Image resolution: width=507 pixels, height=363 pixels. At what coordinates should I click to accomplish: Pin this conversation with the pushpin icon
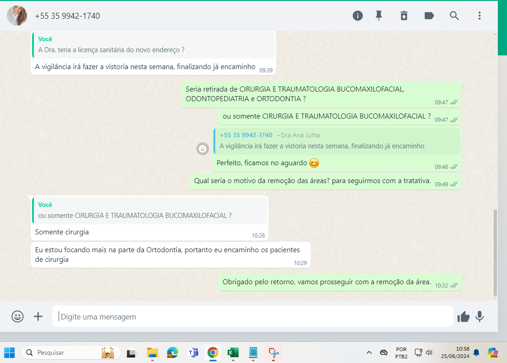tap(379, 16)
